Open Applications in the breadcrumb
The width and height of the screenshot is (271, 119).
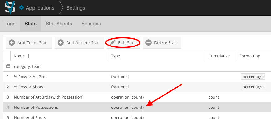click(40, 8)
